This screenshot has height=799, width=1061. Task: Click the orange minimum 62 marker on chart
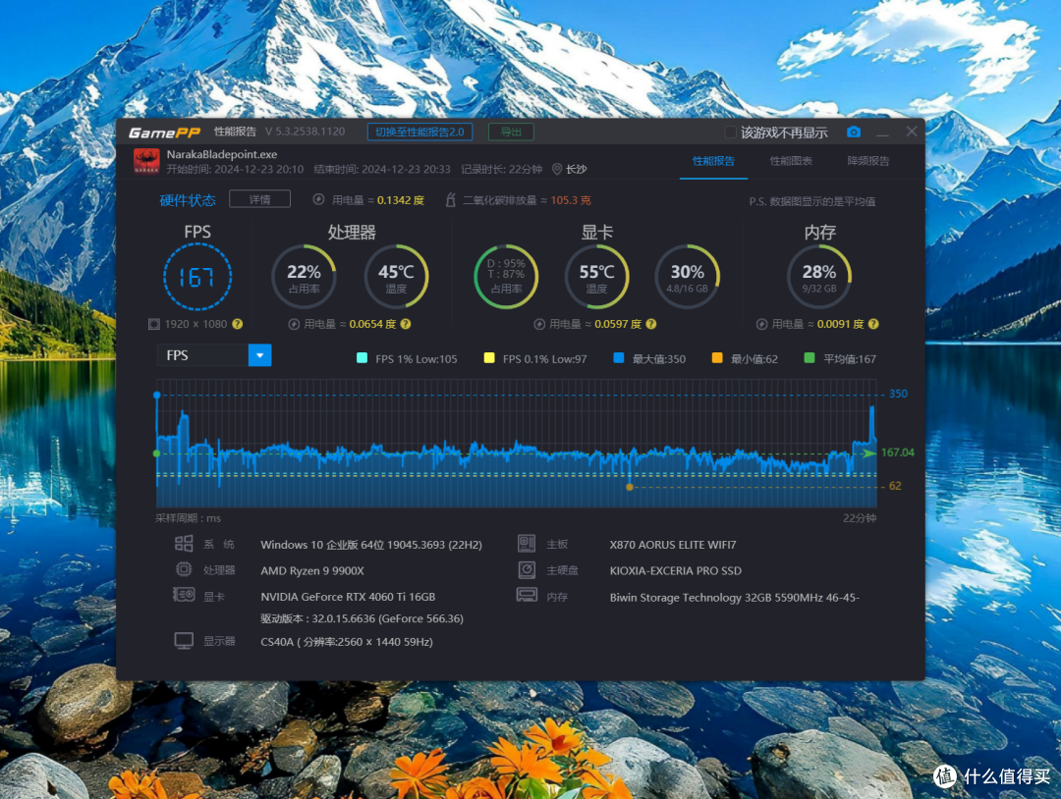pyautogui.click(x=630, y=487)
